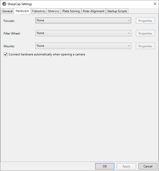The height and width of the screenshot is (171, 159).
Task: Click the Filter Wheel label text
Action: 12,34
